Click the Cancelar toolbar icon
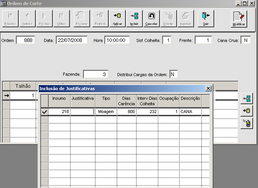 pos(152,19)
